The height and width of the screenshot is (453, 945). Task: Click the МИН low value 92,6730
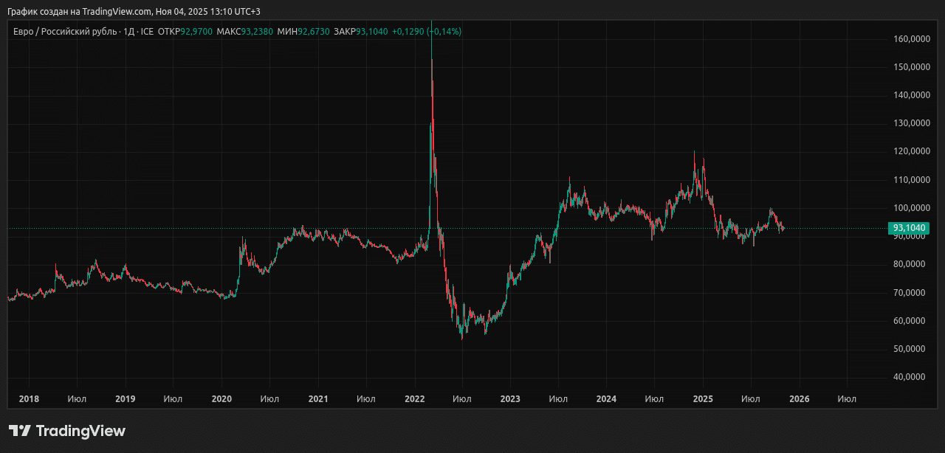point(314,32)
